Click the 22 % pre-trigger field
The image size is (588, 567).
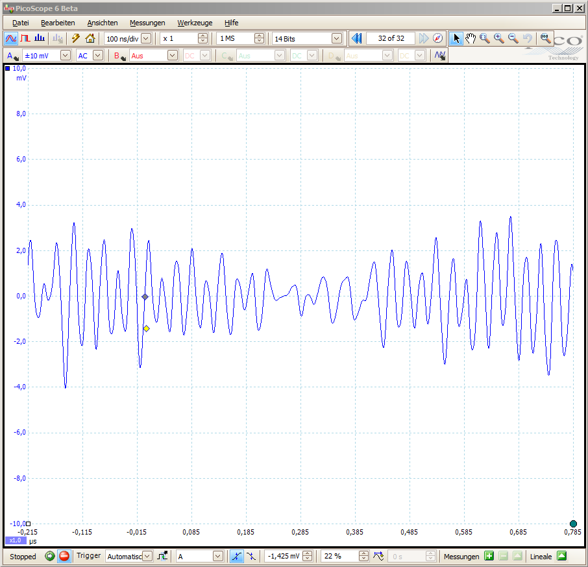tap(339, 556)
